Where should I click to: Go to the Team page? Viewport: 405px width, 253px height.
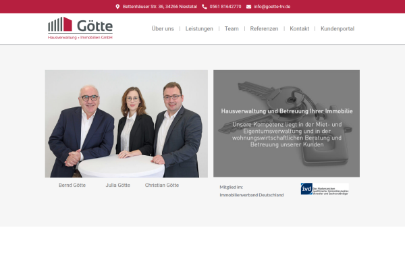[x=232, y=28]
